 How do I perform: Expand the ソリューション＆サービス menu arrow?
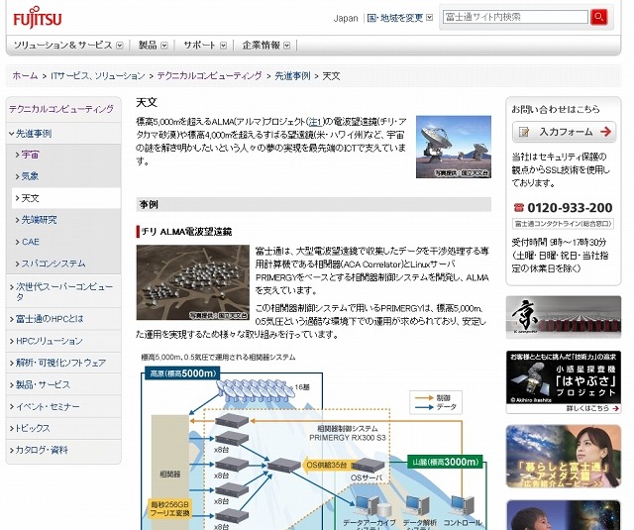(x=120, y=46)
